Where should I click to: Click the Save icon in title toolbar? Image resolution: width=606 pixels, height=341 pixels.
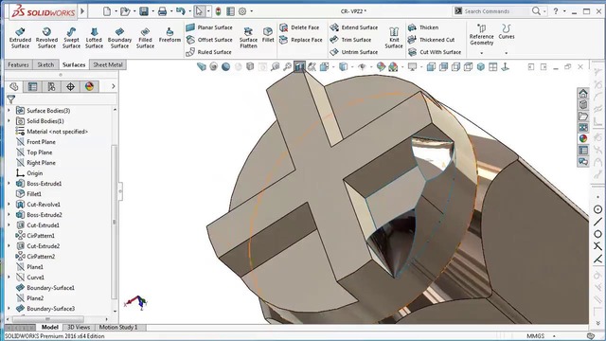tap(144, 11)
